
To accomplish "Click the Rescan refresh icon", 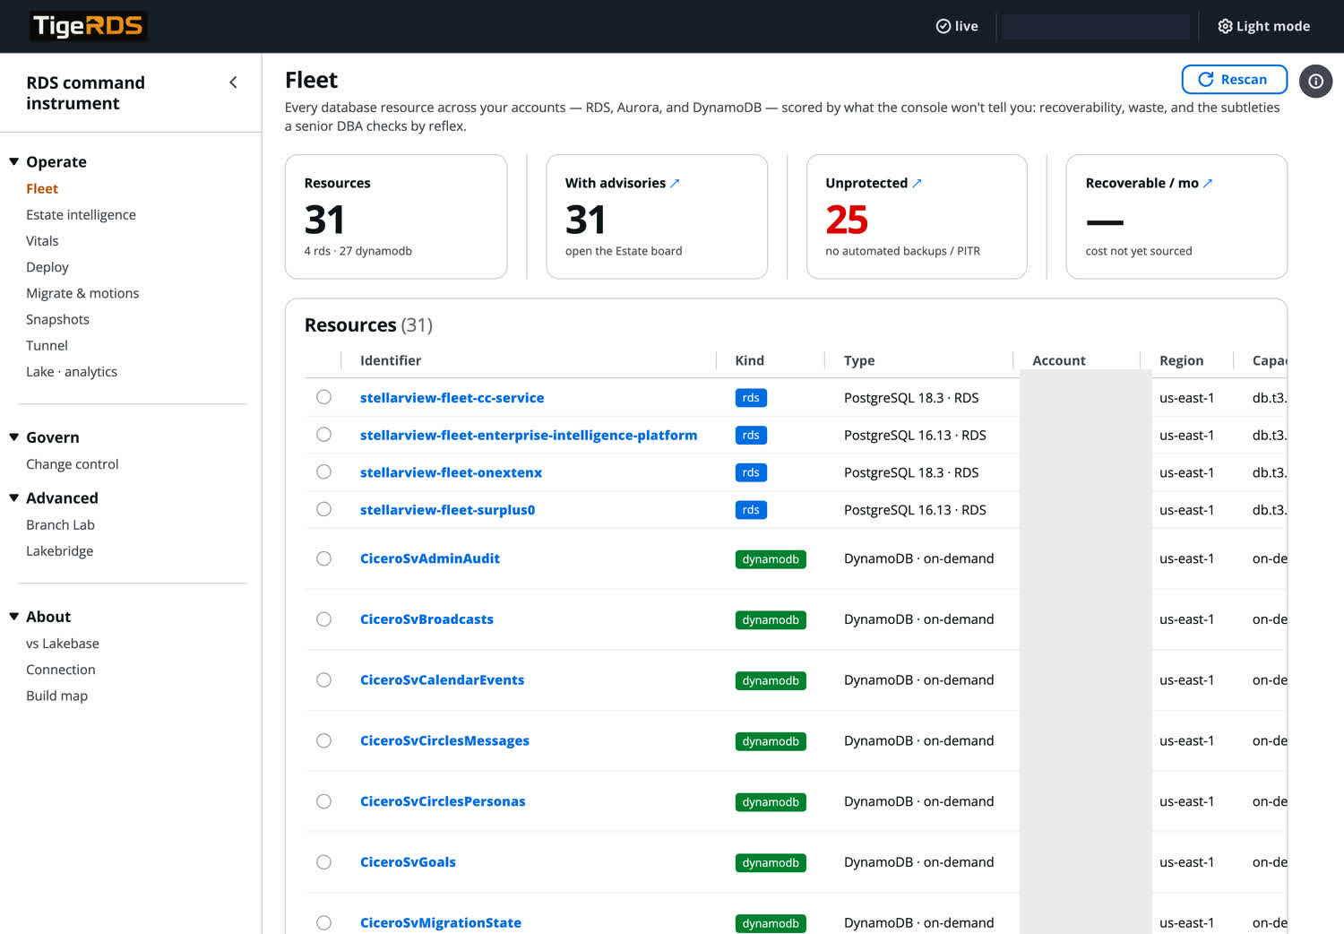I will coord(1206,80).
